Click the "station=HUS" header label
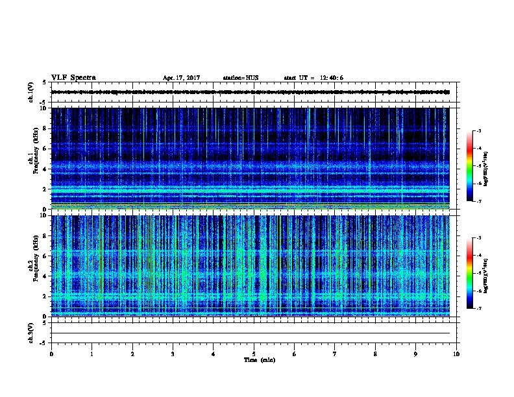 (241, 78)
